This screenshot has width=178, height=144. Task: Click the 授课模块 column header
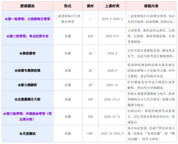tap(27, 6)
